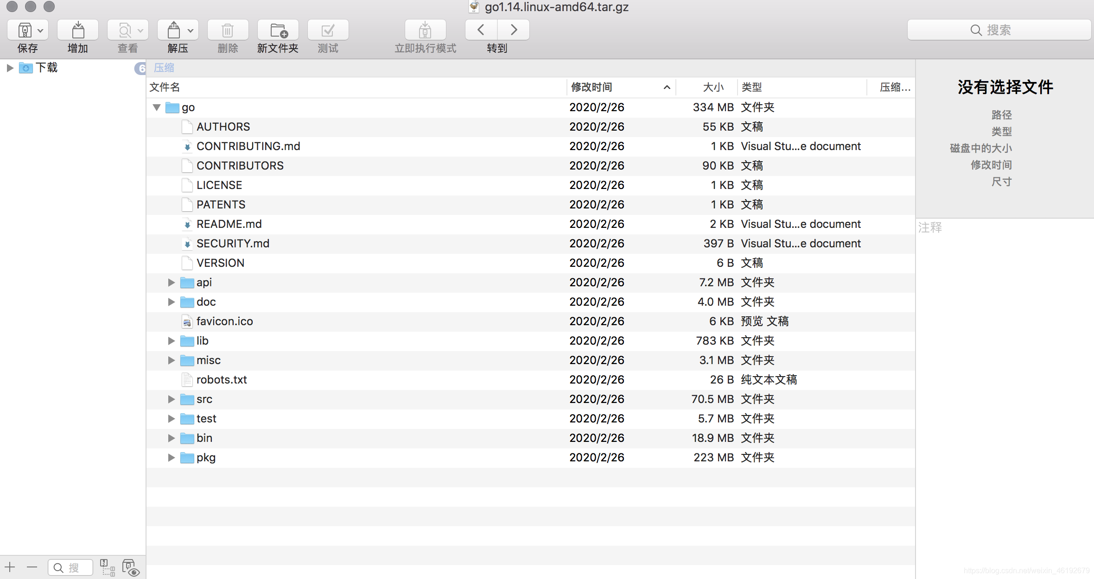Sort by 文件名 column header

(357, 87)
